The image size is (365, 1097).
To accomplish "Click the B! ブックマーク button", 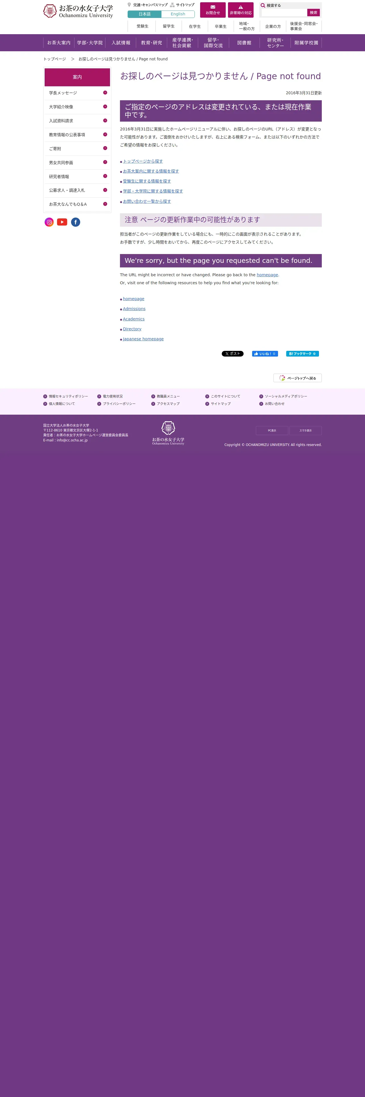I will [x=302, y=354].
